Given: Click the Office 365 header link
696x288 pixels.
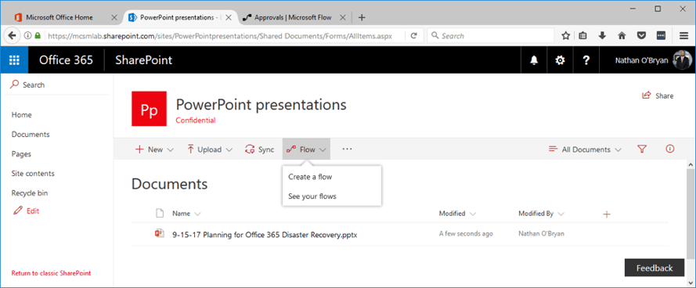Looking at the screenshot, I should [x=66, y=60].
